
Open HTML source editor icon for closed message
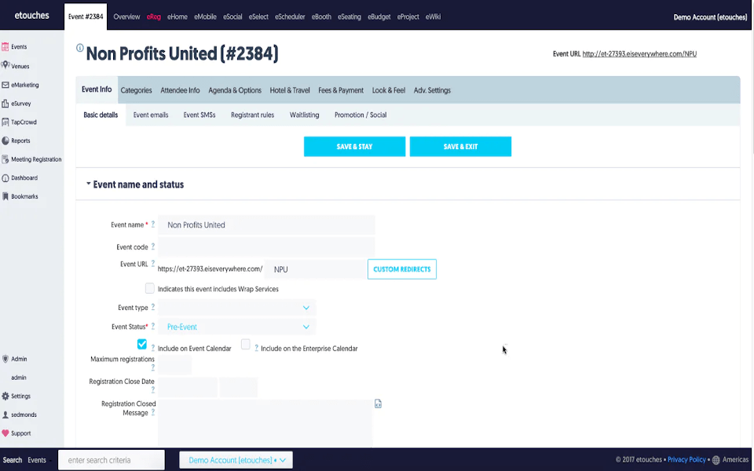coord(378,403)
